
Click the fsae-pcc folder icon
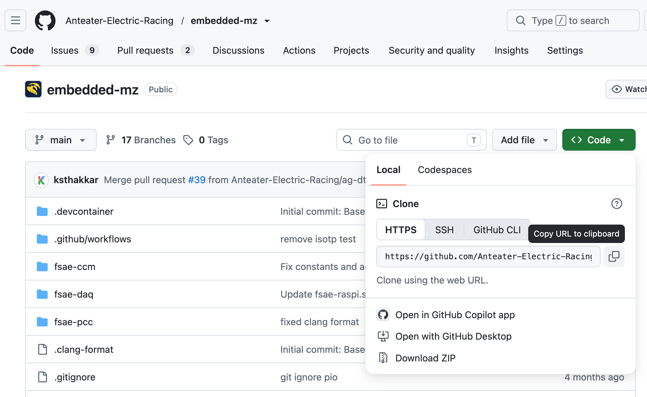[42, 322]
